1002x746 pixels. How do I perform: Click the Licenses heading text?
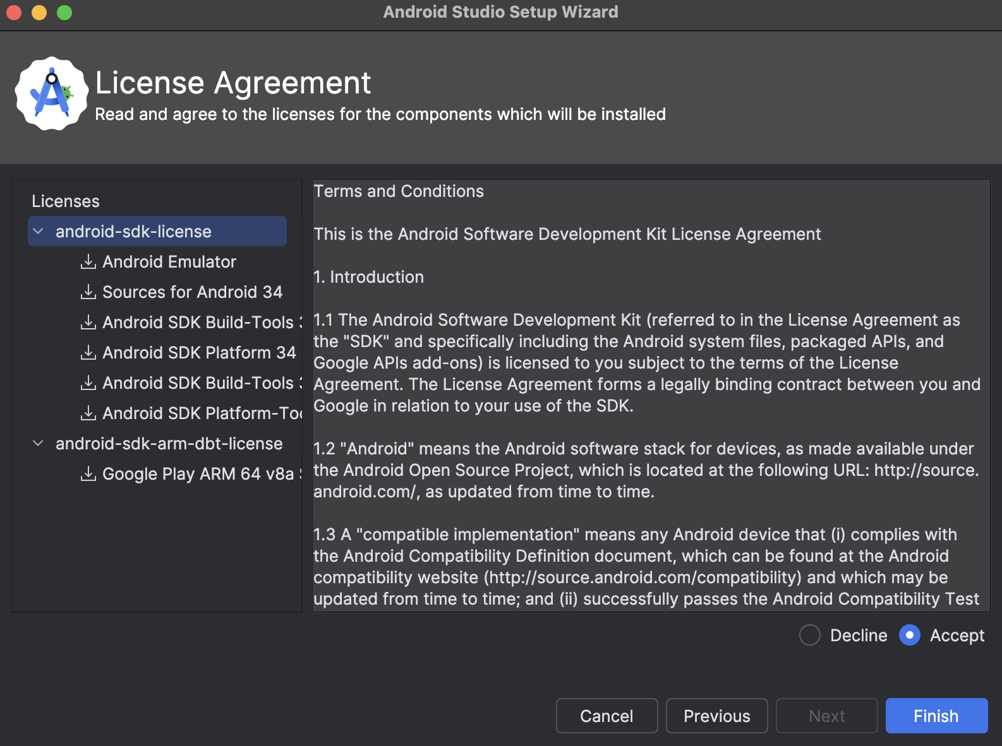click(66, 201)
